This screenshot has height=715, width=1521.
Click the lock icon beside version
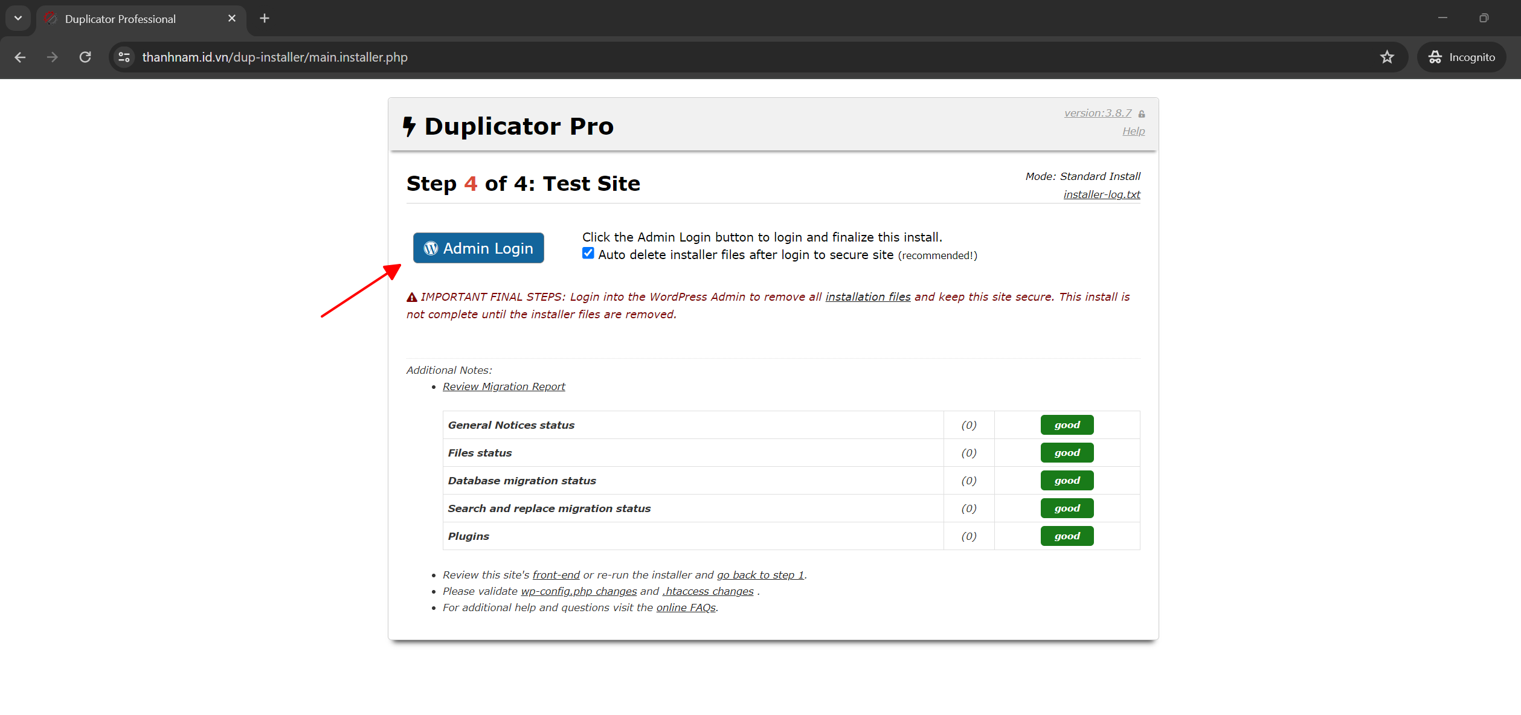coord(1142,114)
